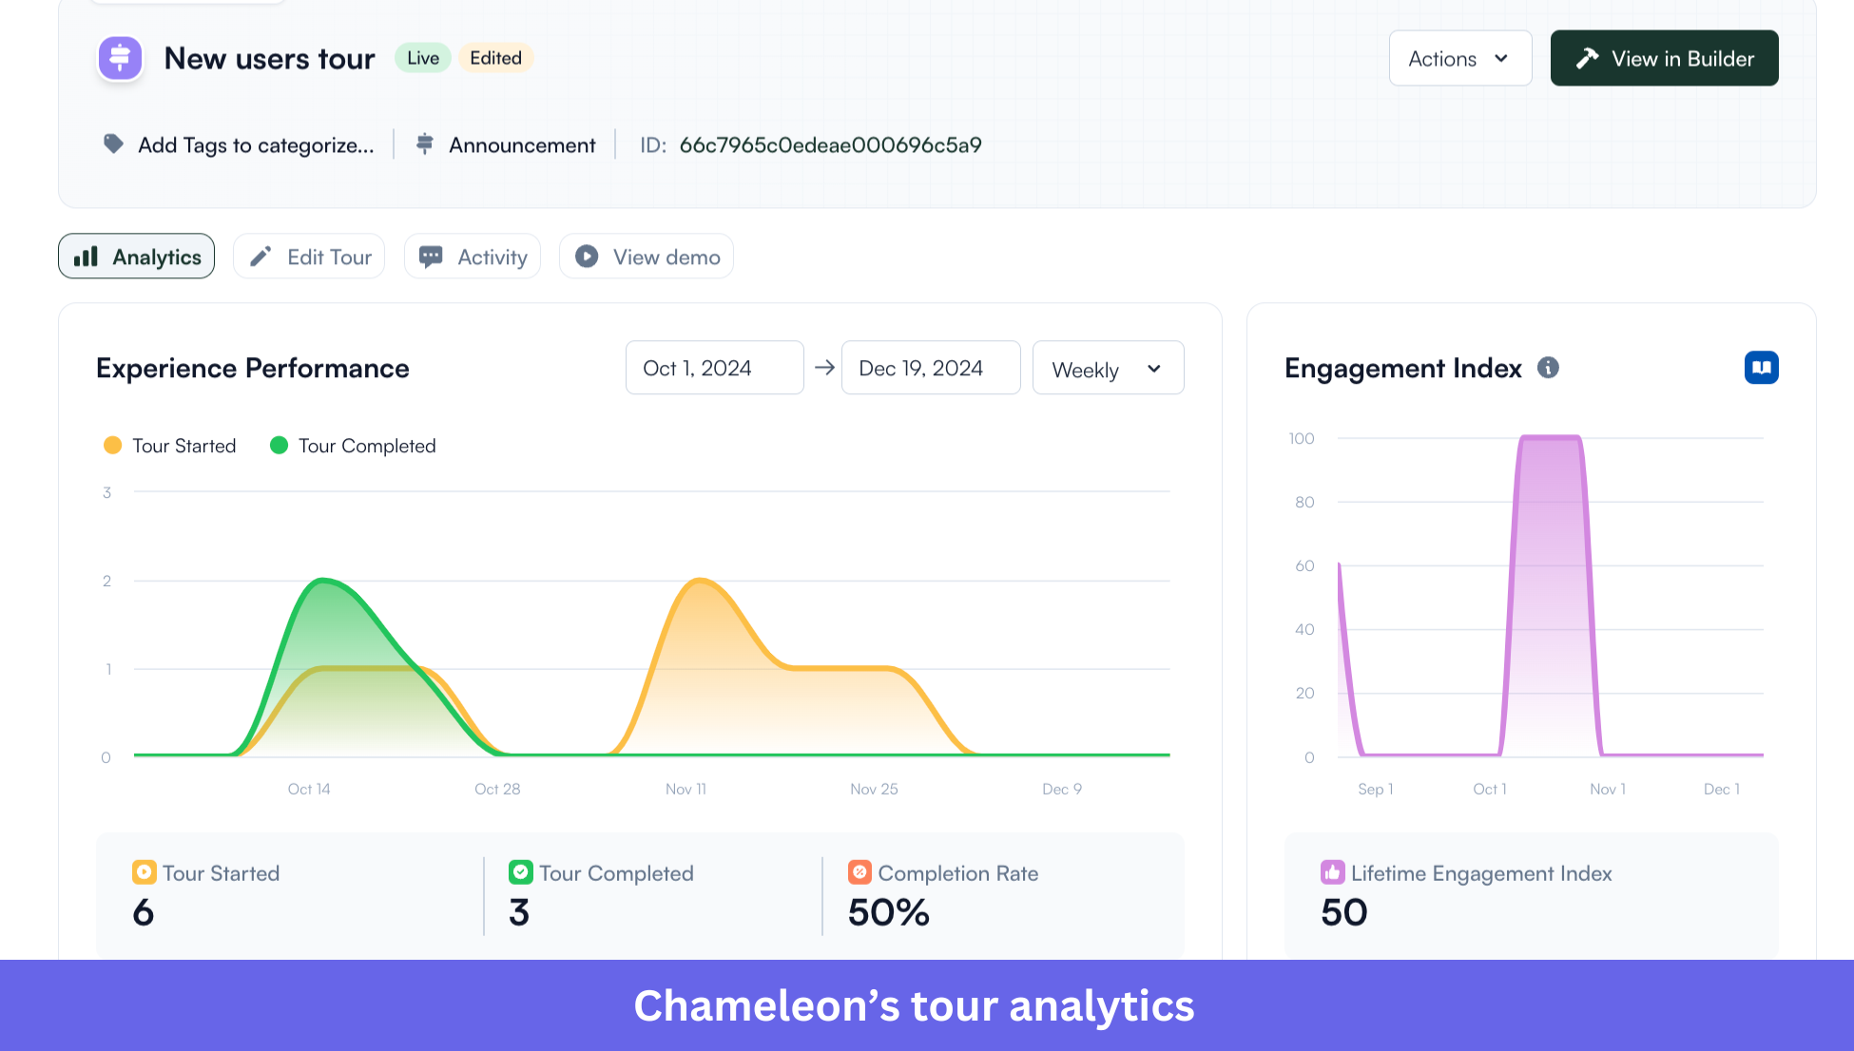This screenshot has width=1854, height=1051.
Task: Click the green Tour Completed peak in the chart
Action: (x=324, y=581)
